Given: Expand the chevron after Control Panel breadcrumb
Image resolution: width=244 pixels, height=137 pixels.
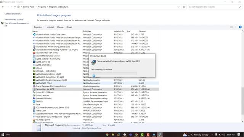Looking at the screenshot, I should (x=36, y=7).
